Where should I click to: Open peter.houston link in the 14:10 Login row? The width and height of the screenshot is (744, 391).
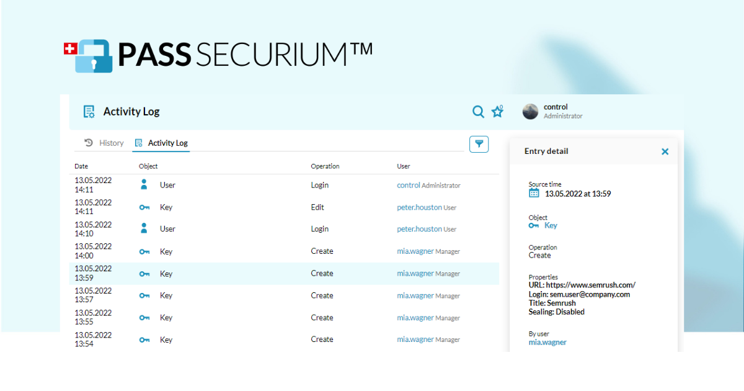click(x=420, y=229)
